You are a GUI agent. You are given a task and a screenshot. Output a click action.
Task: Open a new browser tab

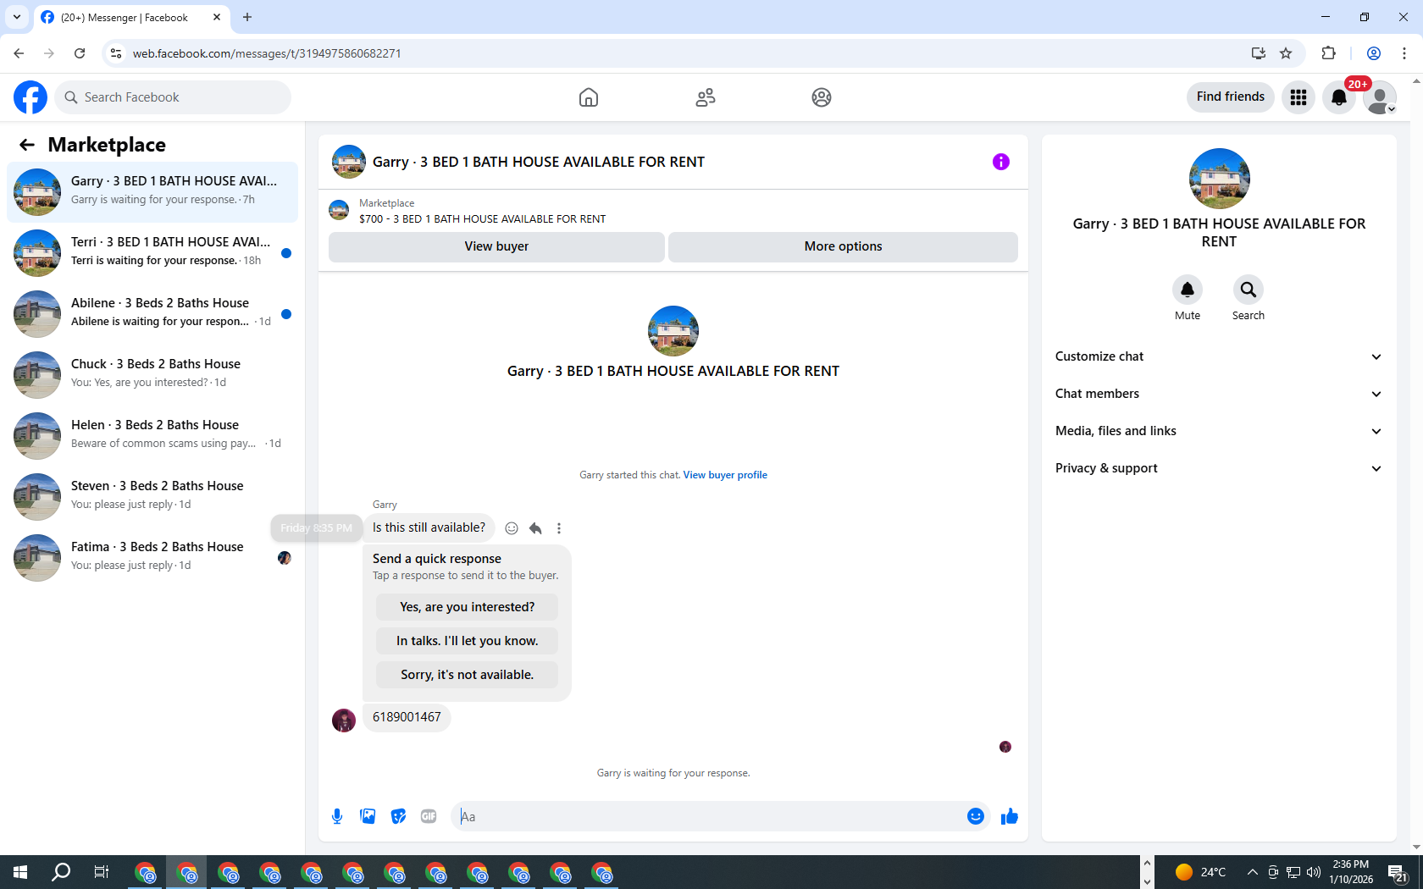click(x=247, y=17)
